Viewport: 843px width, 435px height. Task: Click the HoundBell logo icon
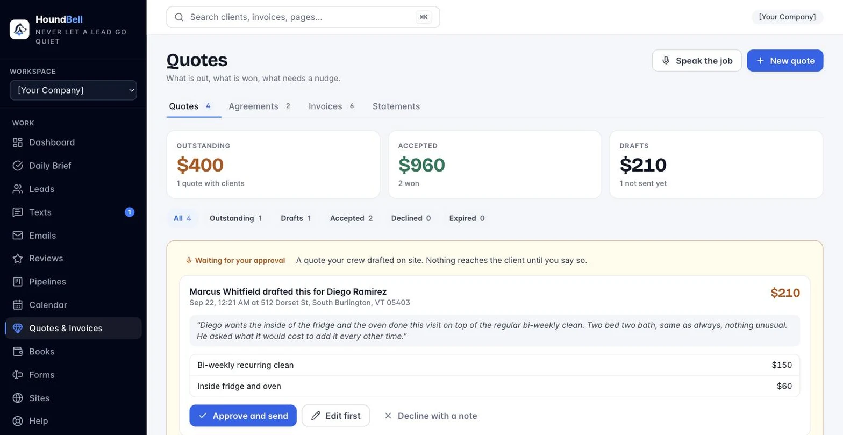[20, 29]
